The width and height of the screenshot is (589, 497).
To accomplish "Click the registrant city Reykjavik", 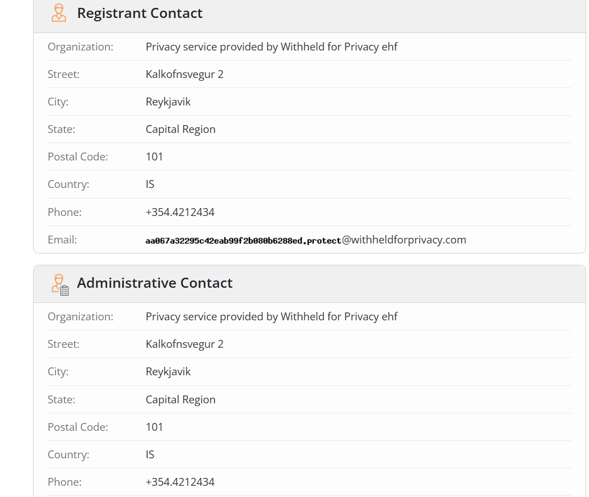I will [168, 102].
